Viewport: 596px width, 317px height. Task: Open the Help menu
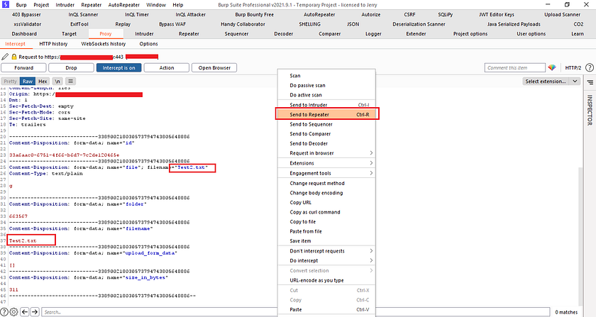[178, 5]
